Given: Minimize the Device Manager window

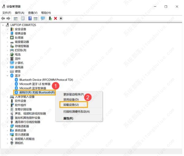Looking at the screenshot, I should [x=155, y=6].
